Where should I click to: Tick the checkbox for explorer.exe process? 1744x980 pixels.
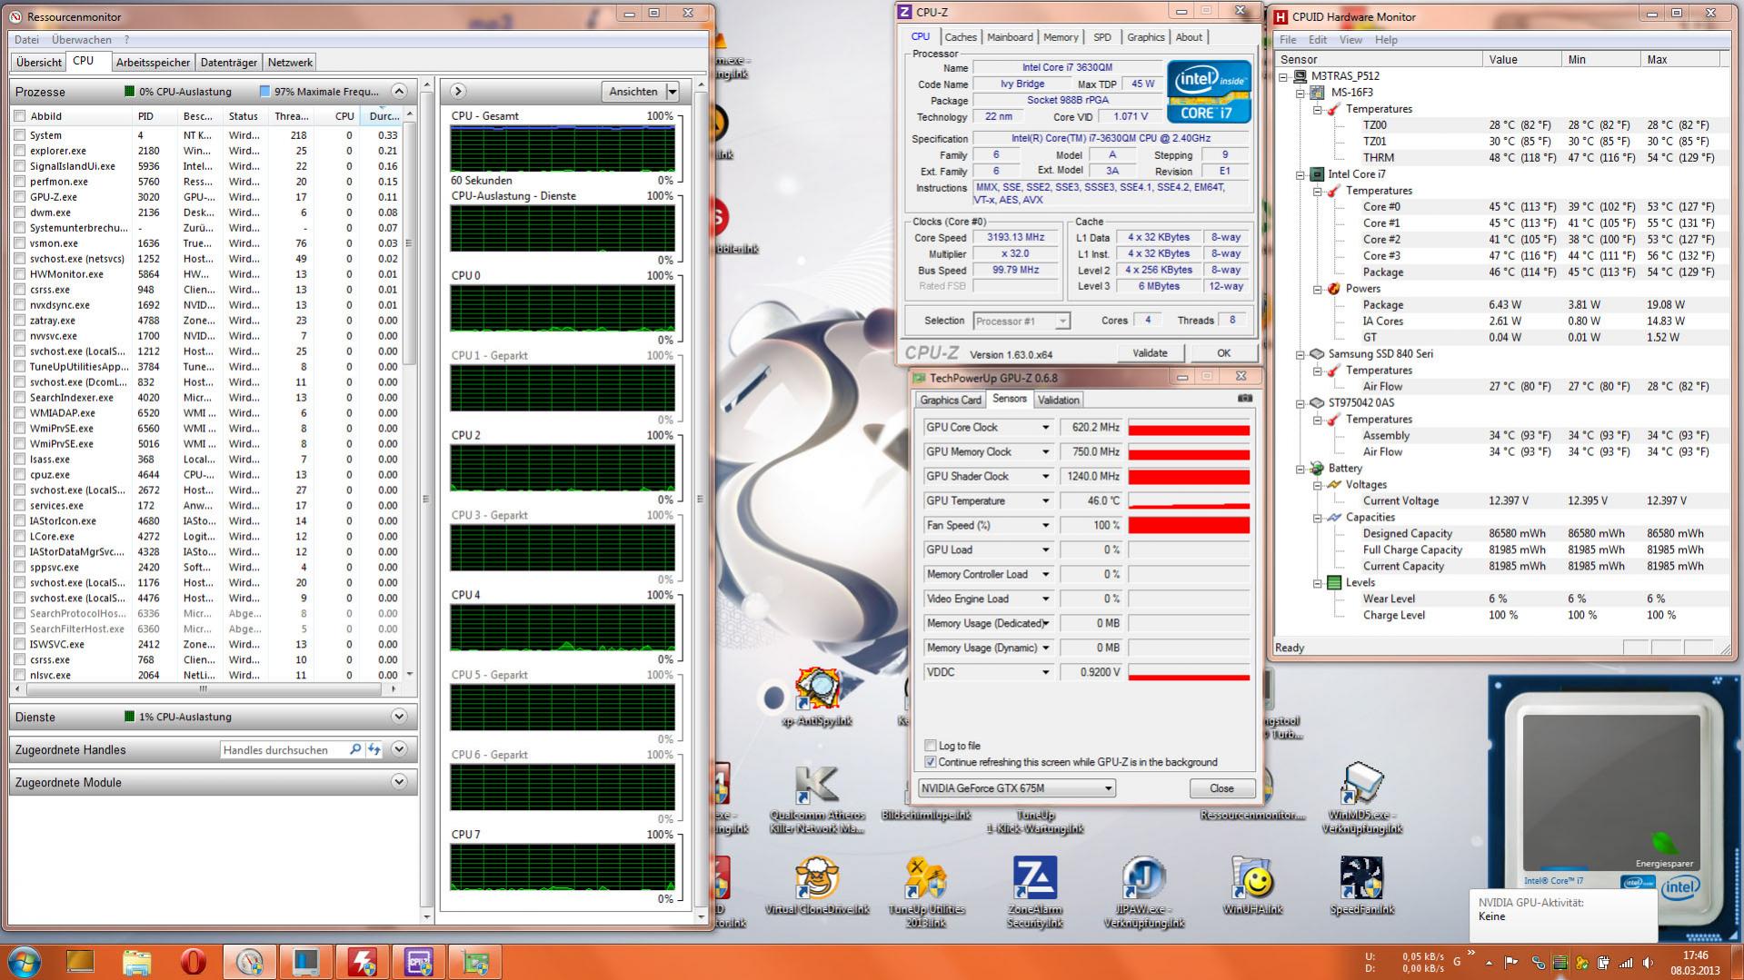[x=20, y=151]
